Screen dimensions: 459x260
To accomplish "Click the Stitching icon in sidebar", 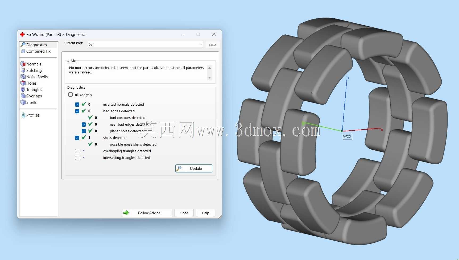I will pos(23,70).
